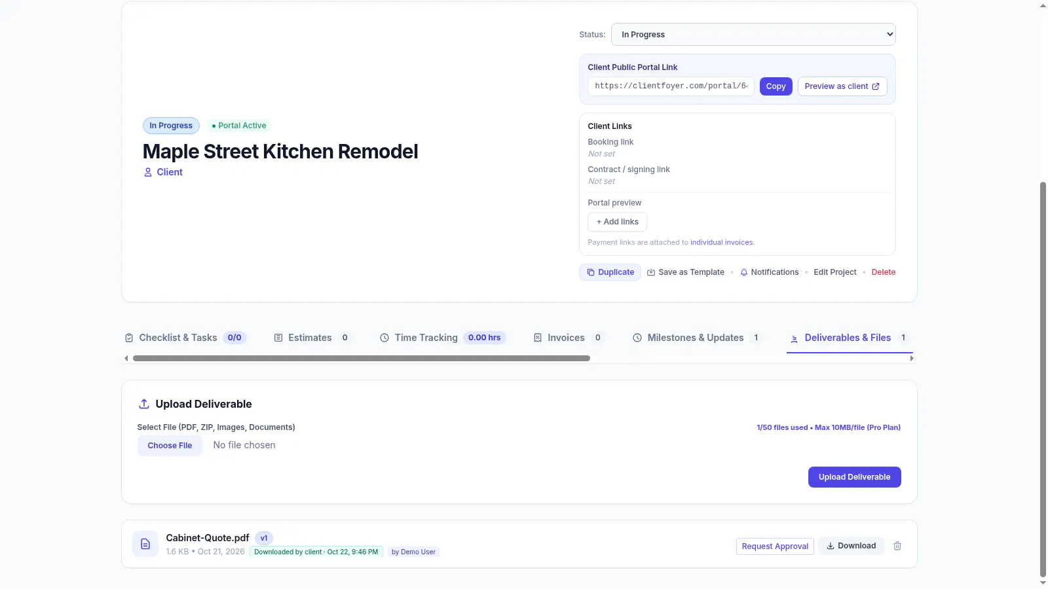Open Preview as client
Viewport: 1048px width, 589px height.
point(842,86)
